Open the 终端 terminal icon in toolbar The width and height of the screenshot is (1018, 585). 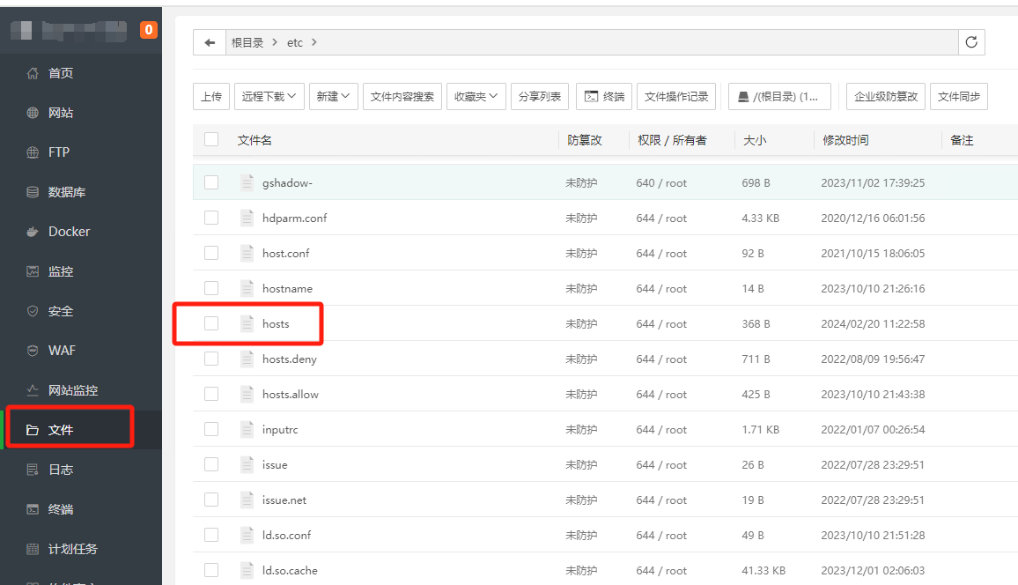click(603, 96)
